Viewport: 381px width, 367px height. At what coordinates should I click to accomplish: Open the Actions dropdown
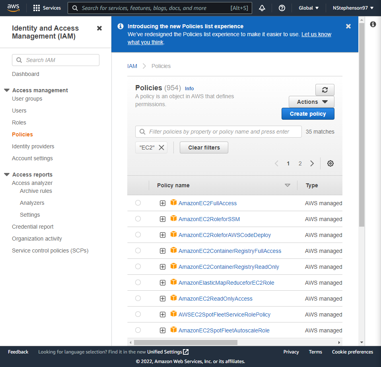point(311,102)
